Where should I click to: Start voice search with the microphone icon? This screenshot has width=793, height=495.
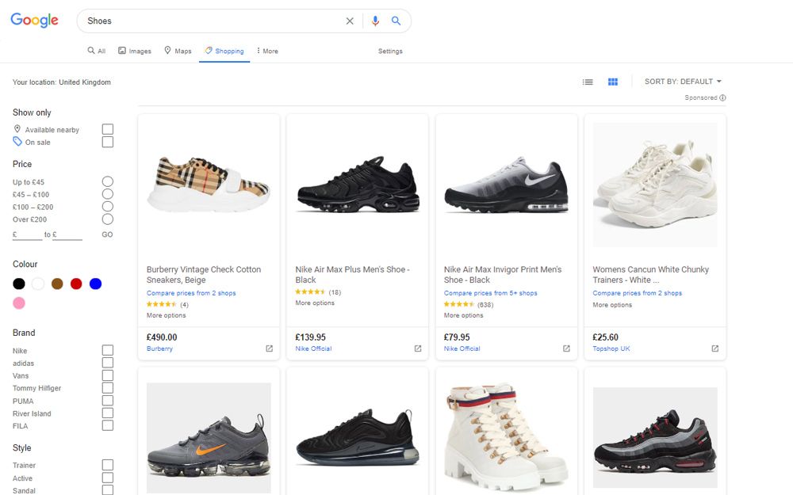coord(375,21)
